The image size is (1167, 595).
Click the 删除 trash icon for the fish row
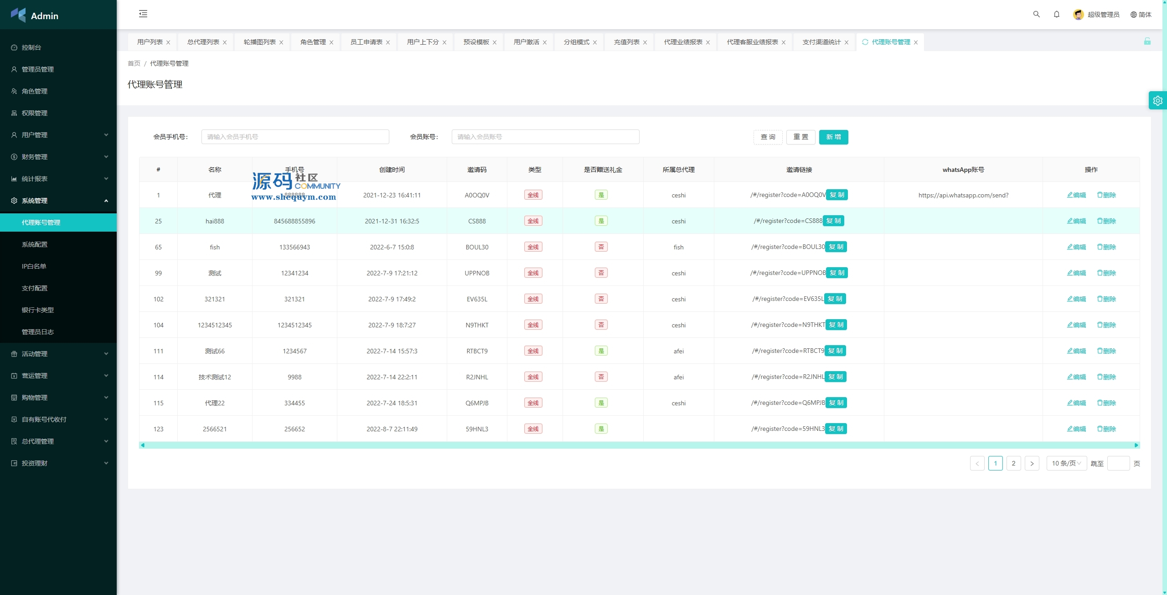1100,247
